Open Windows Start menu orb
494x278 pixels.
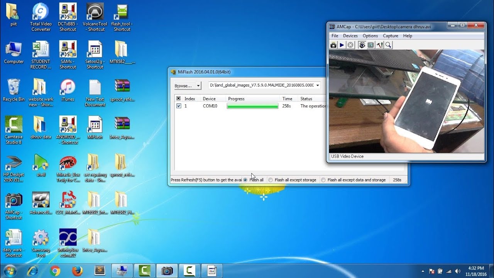click(x=9, y=271)
